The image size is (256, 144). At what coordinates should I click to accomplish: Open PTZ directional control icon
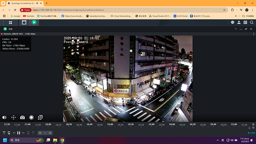tap(13, 117)
